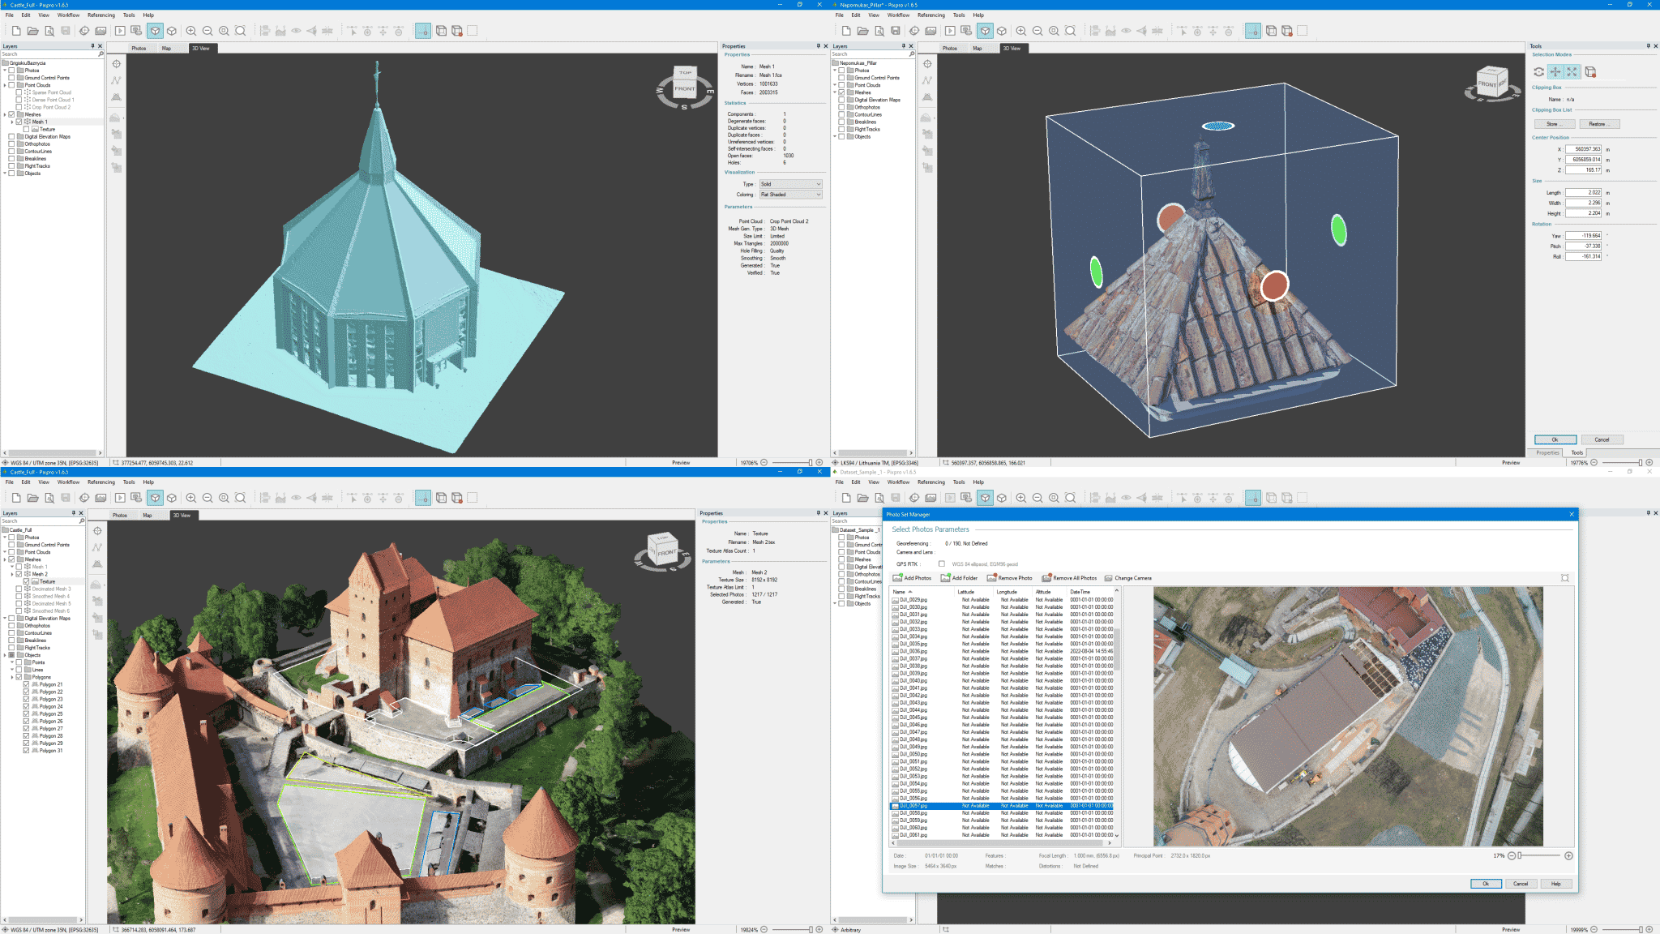Click zoom plus icon beside Photo Set Manager slider

1568,855
